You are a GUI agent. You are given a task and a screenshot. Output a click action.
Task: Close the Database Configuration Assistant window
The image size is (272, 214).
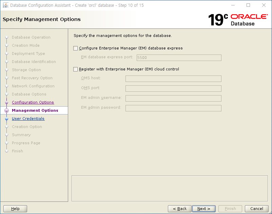point(264,5)
